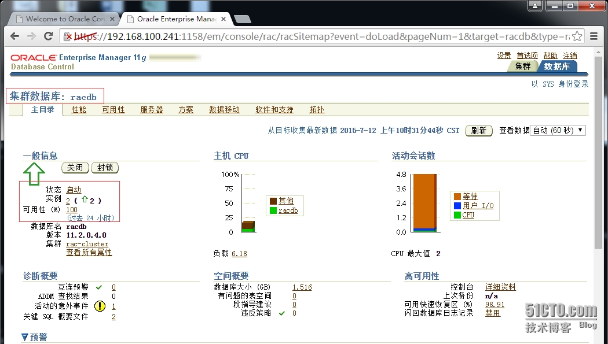Open the rac-cluster link
Image resolution: width=608 pixels, height=344 pixels.
[87, 244]
